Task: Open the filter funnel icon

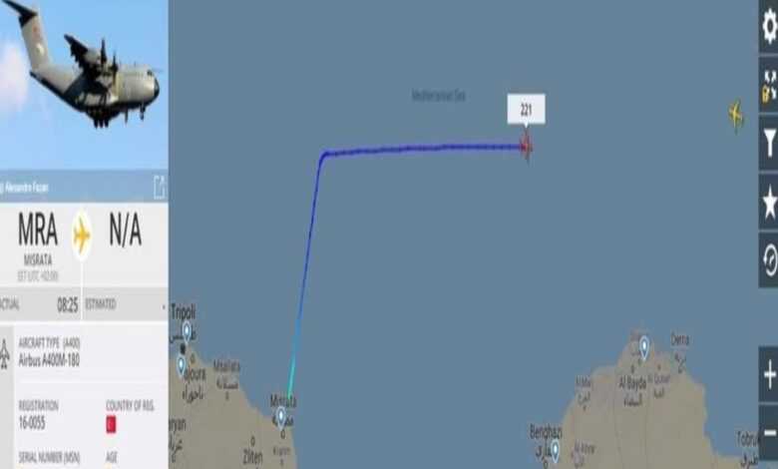Action: coord(769,142)
